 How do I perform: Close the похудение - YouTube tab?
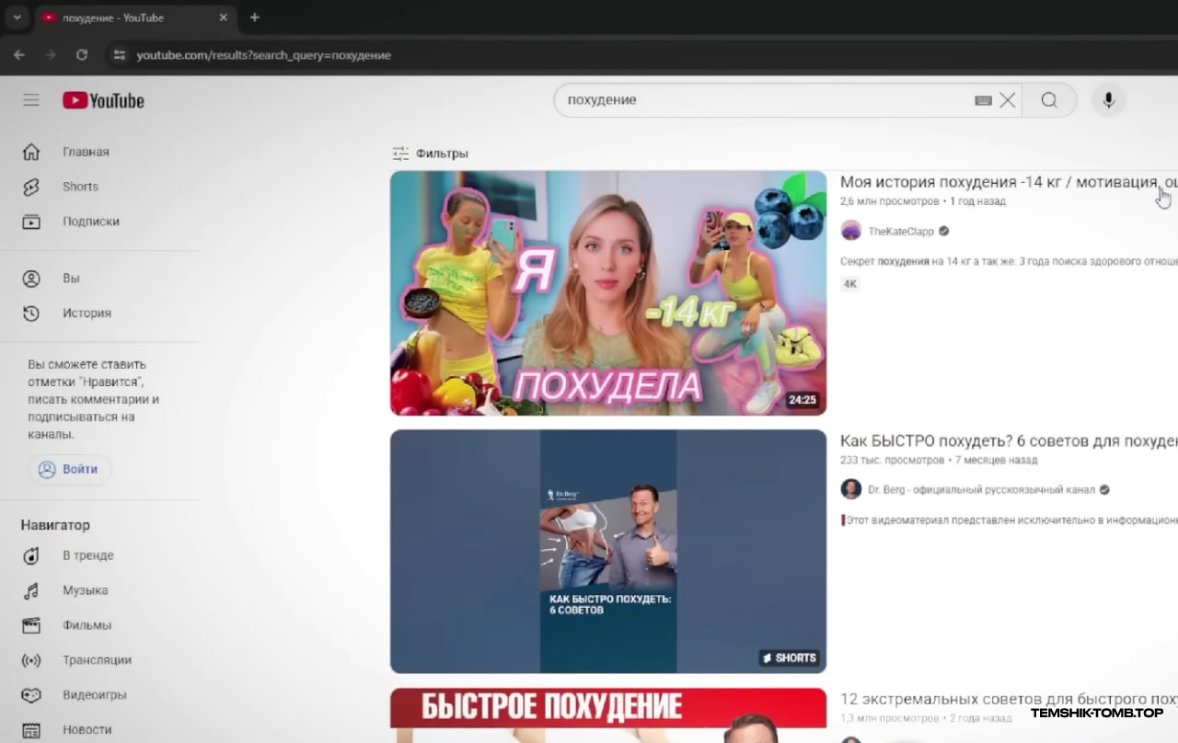223,17
